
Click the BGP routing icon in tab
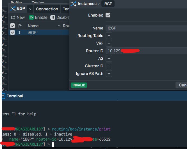tap(13, 9)
